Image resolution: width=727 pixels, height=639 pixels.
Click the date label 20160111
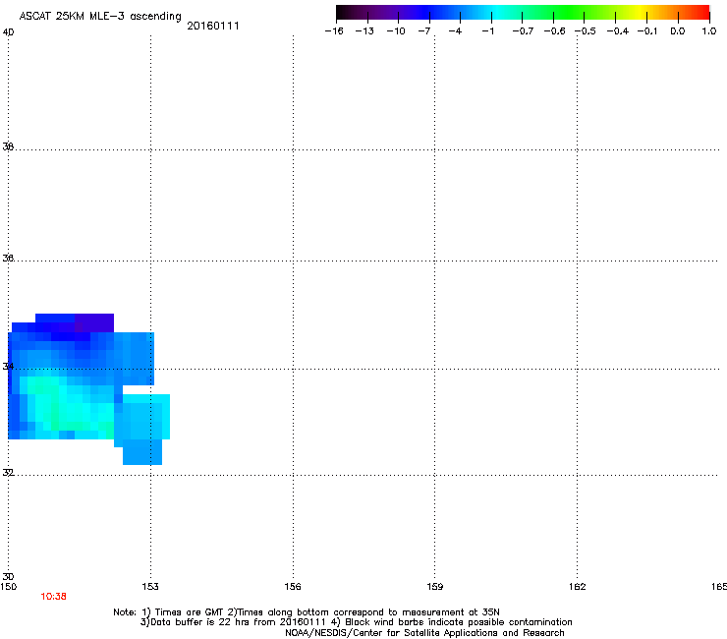pos(213,26)
